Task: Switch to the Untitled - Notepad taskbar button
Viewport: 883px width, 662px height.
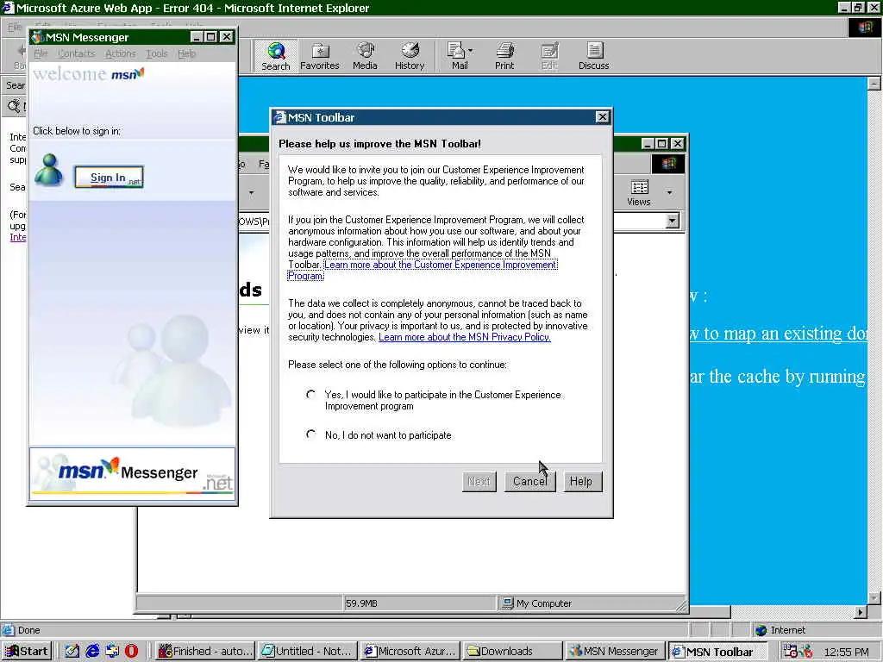Action: [308, 652]
